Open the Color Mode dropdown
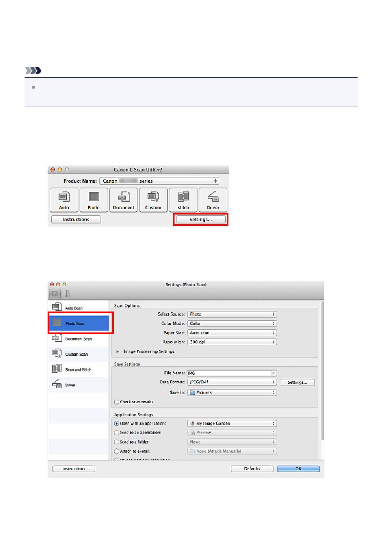The width and height of the screenshot is (382, 551). [x=232, y=324]
